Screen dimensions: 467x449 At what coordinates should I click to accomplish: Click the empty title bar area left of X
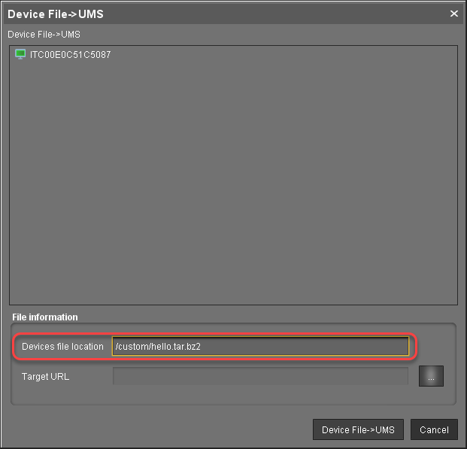[x=301, y=13]
